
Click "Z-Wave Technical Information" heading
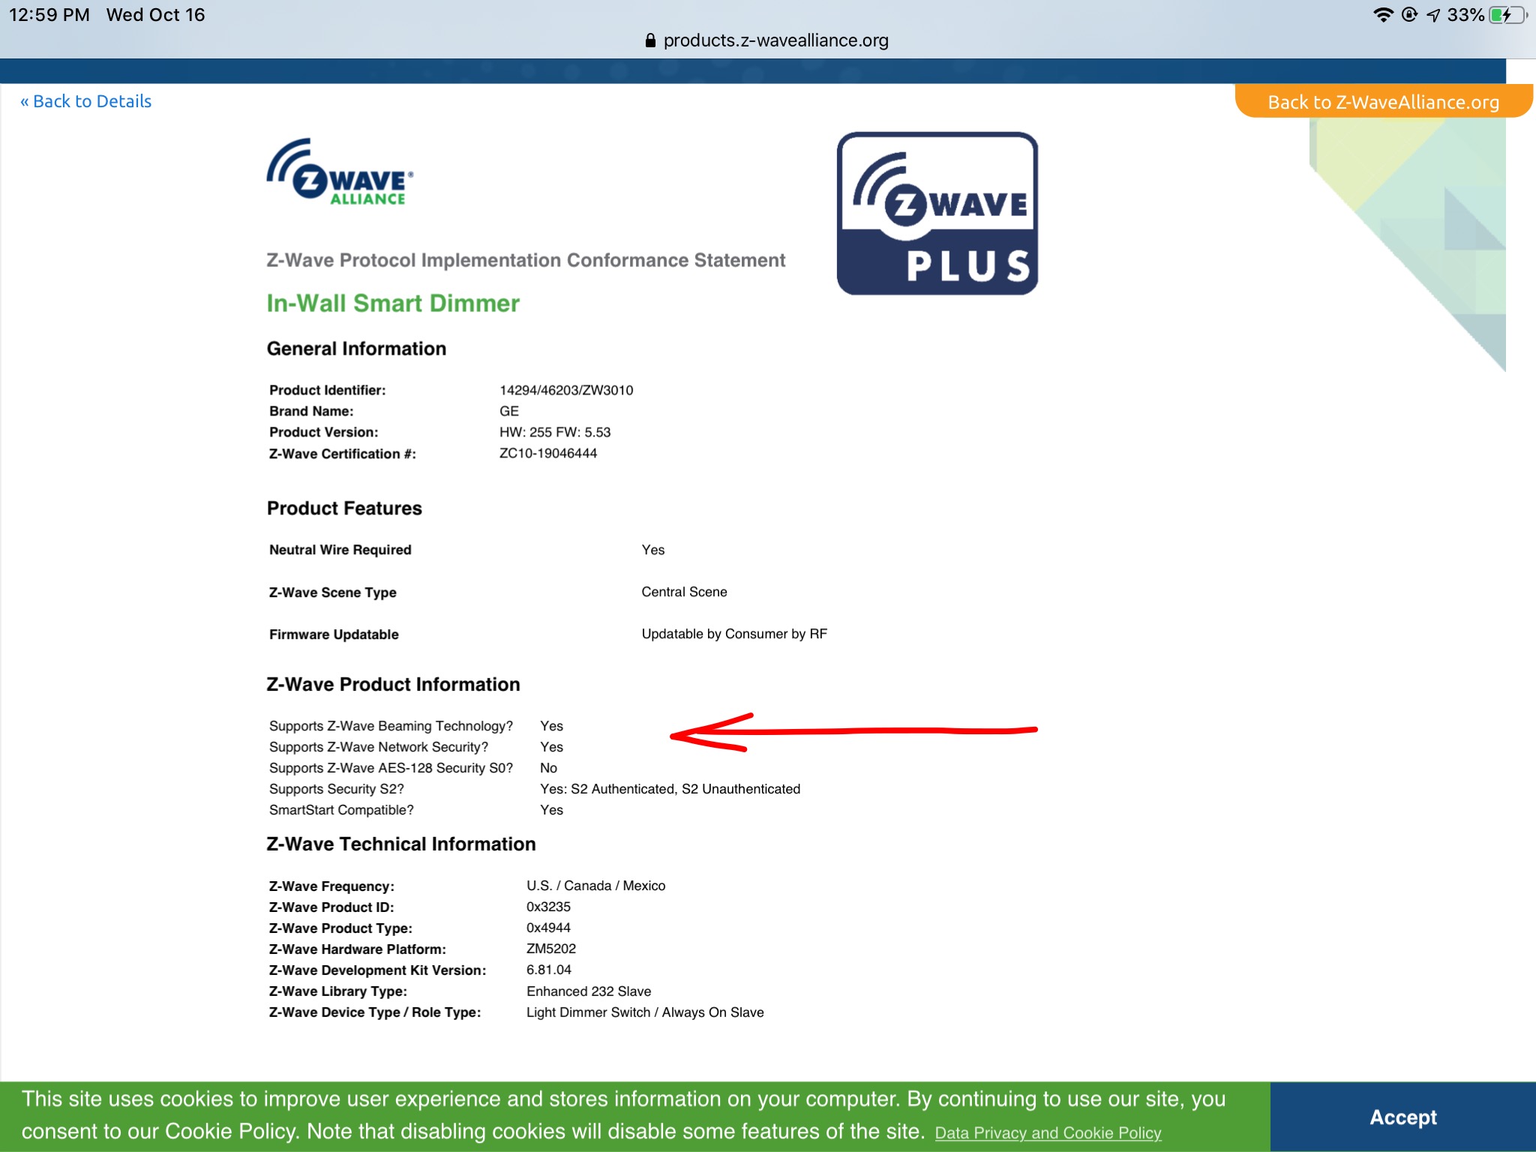tap(401, 844)
